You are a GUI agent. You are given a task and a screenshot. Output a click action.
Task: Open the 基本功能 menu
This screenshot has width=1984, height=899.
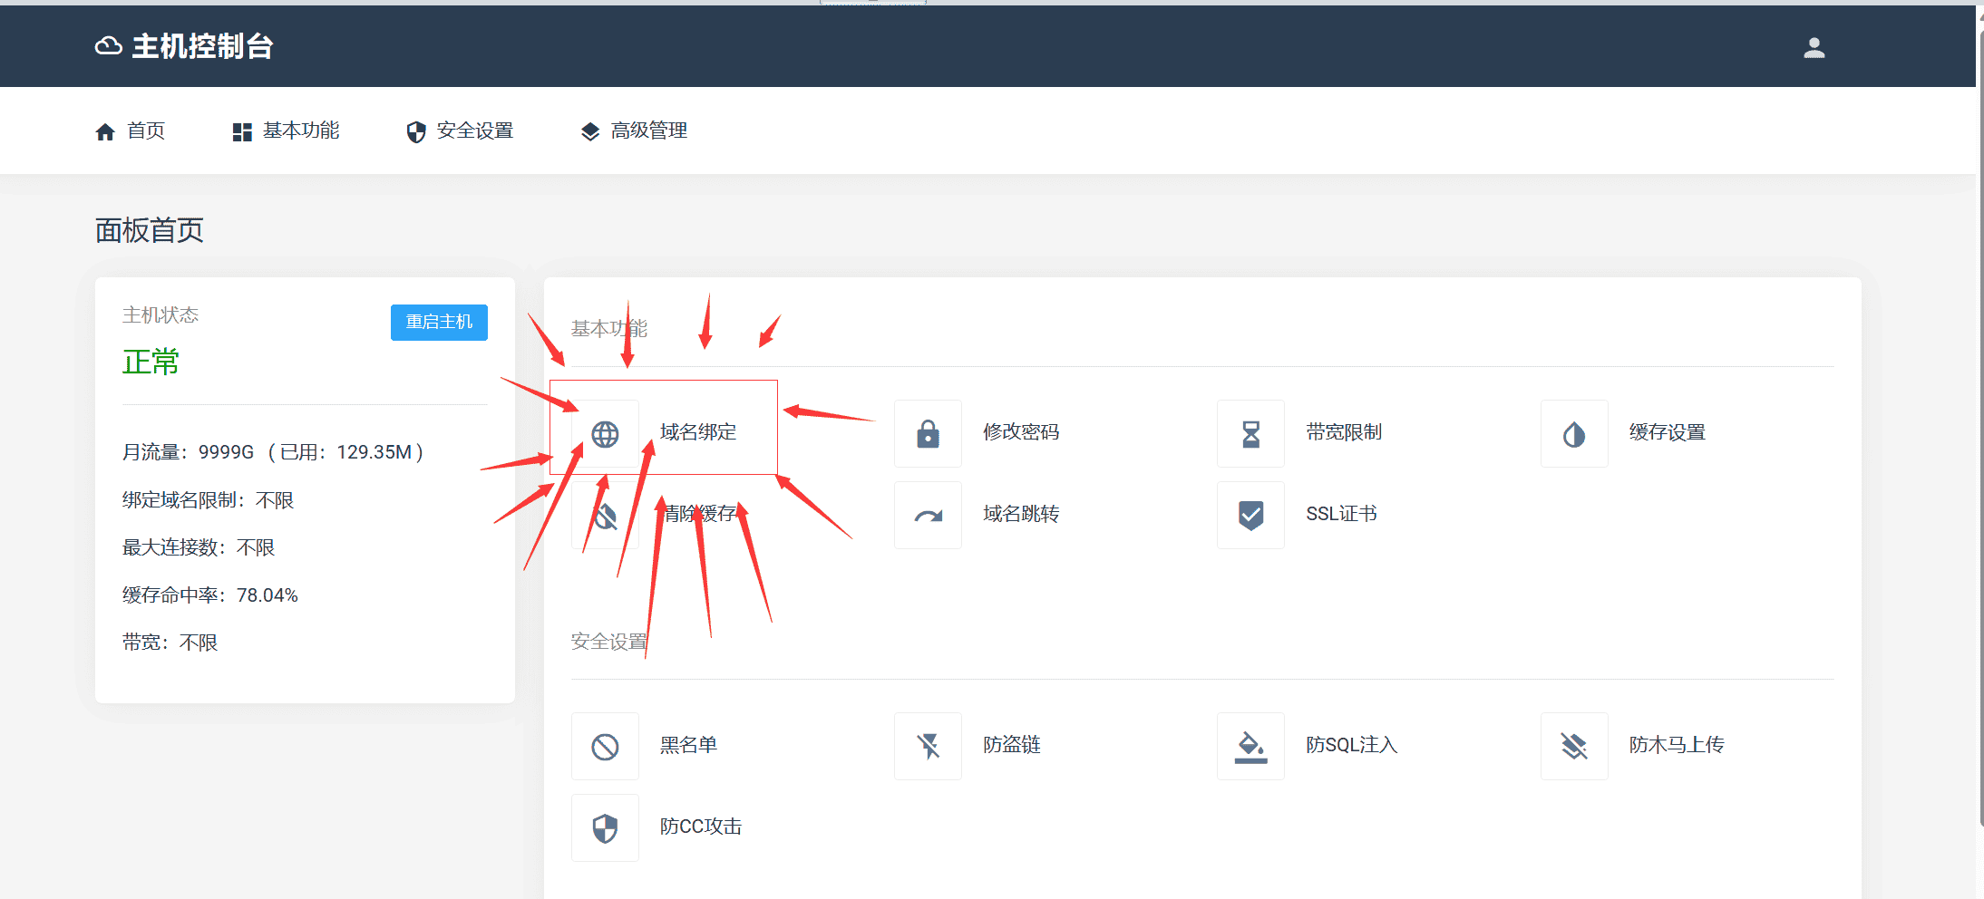[x=286, y=131]
